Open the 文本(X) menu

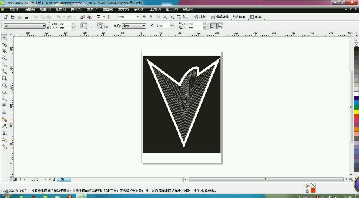[x=124, y=10]
